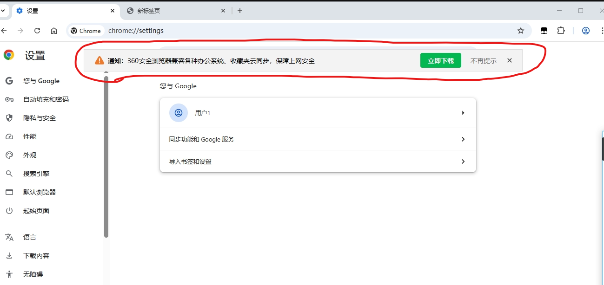
Task: Click the magnifier icon for 搜索引擎
Action: coord(9,174)
